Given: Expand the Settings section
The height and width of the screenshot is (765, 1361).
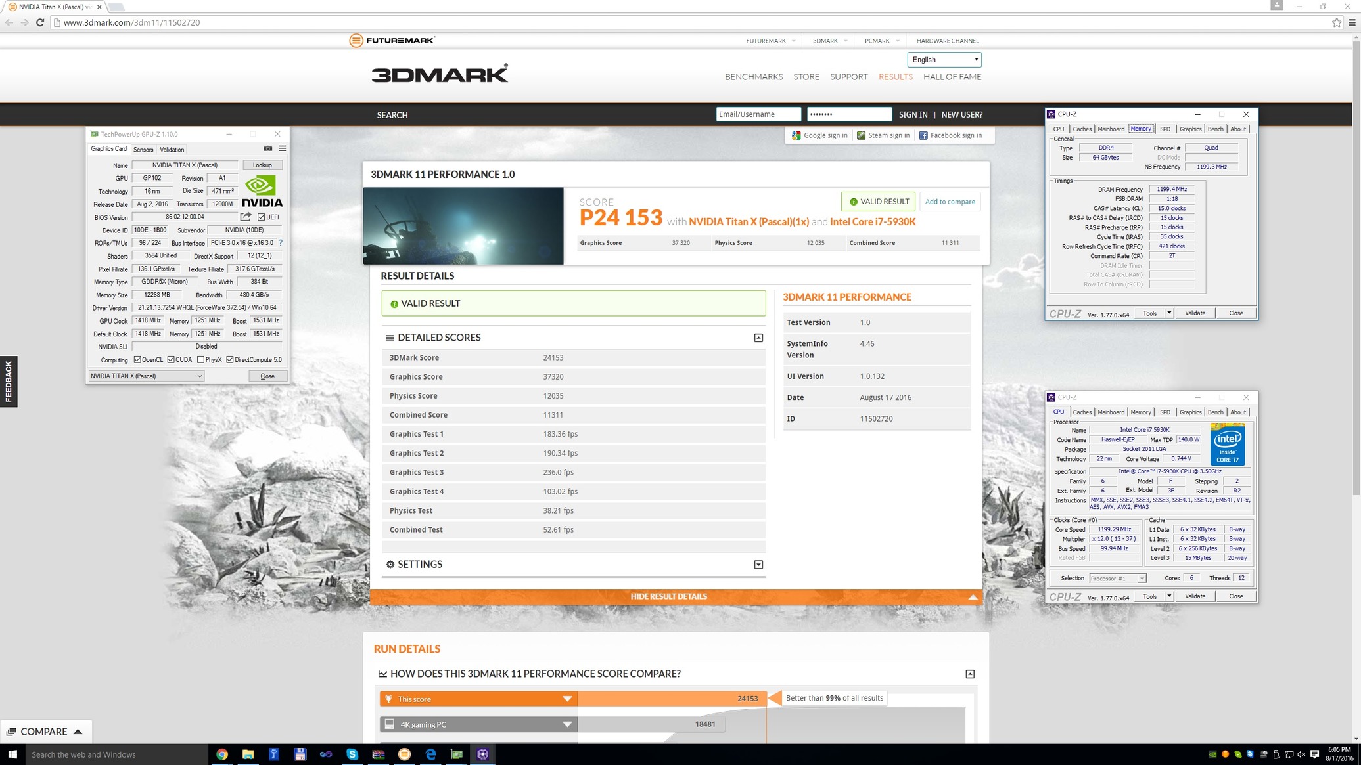Looking at the screenshot, I should (x=758, y=565).
